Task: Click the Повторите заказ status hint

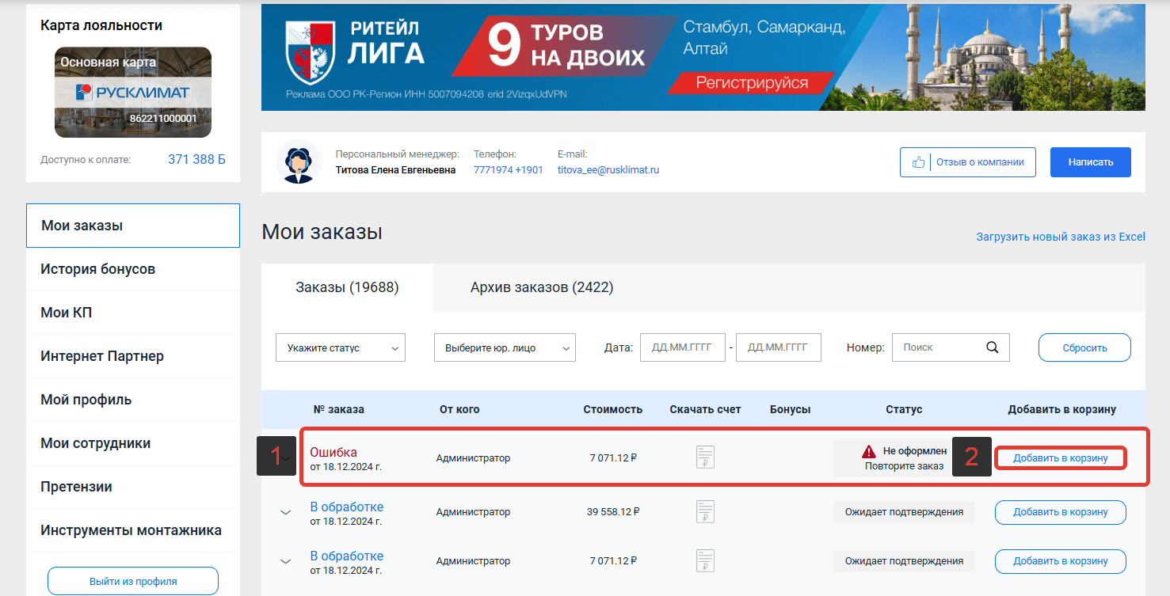Action: tap(904, 466)
